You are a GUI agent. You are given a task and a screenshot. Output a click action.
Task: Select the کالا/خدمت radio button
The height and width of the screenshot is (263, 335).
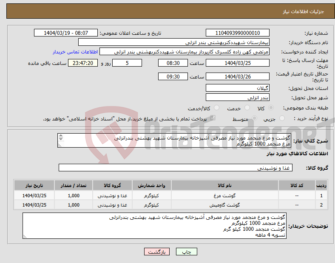[217, 108]
